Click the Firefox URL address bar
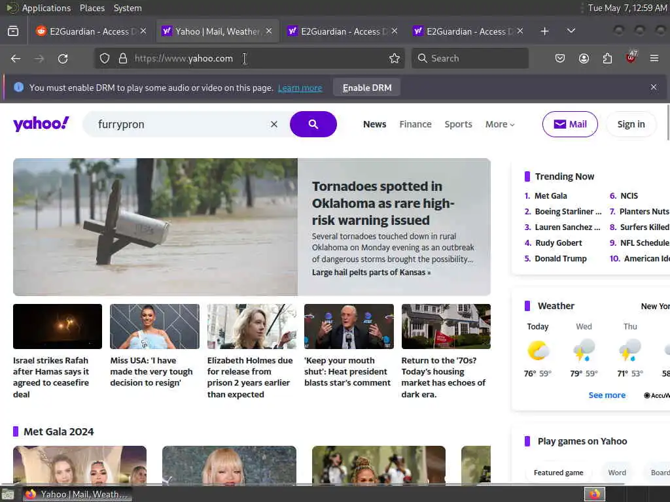The height and width of the screenshot is (502, 670). [248, 58]
